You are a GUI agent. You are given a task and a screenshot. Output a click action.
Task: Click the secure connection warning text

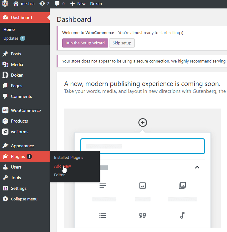click(x=144, y=61)
